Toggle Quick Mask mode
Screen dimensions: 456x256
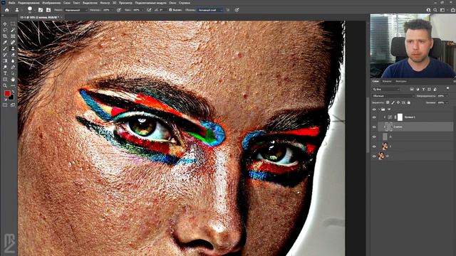5,105
